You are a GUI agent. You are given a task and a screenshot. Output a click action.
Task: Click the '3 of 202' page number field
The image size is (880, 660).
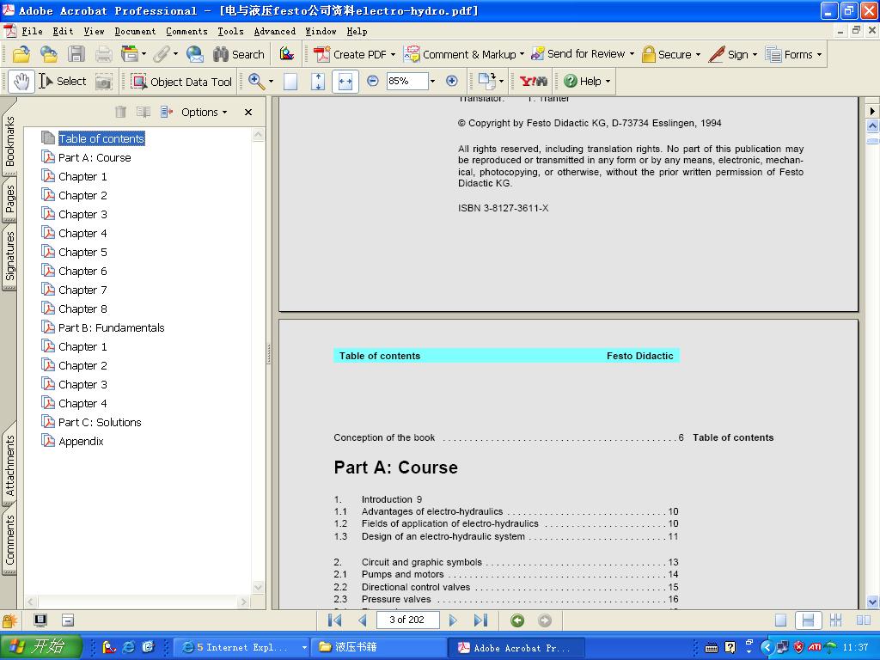pyautogui.click(x=406, y=620)
